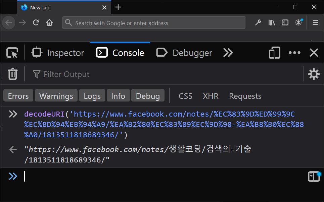Activate the element picker tool
This screenshot has width=324, height=202.
(12, 53)
